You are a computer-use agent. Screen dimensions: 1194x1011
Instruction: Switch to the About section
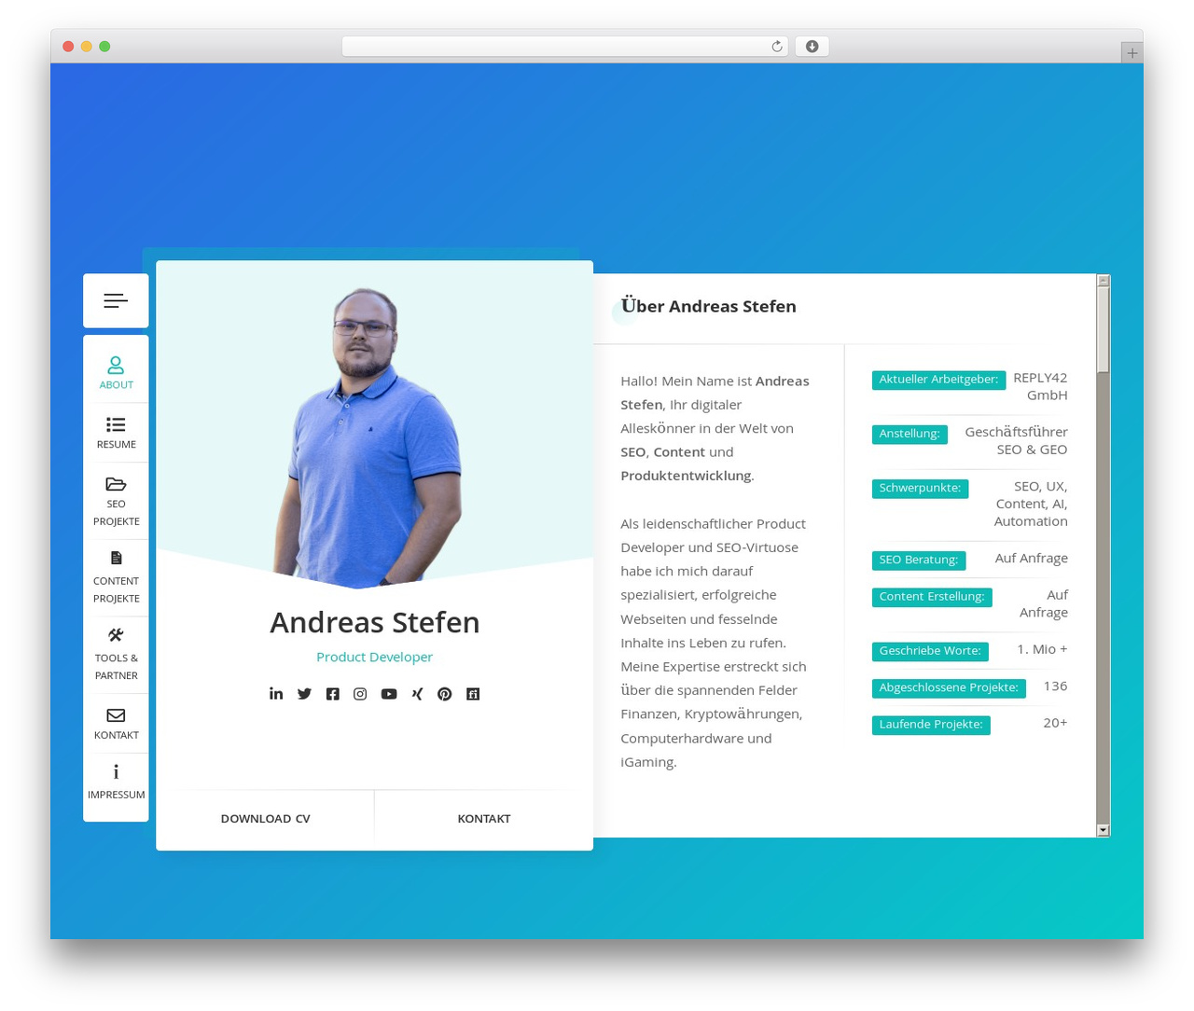click(116, 372)
